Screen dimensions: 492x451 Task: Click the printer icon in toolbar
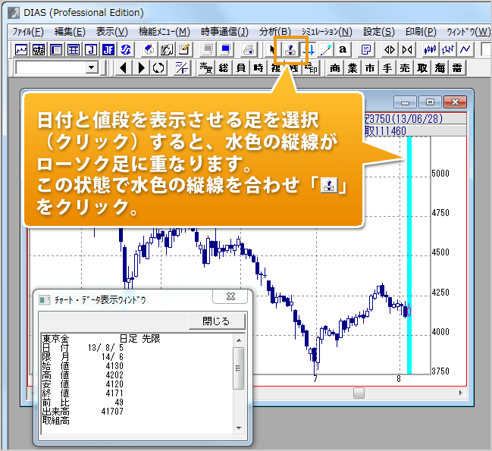tap(248, 50)
